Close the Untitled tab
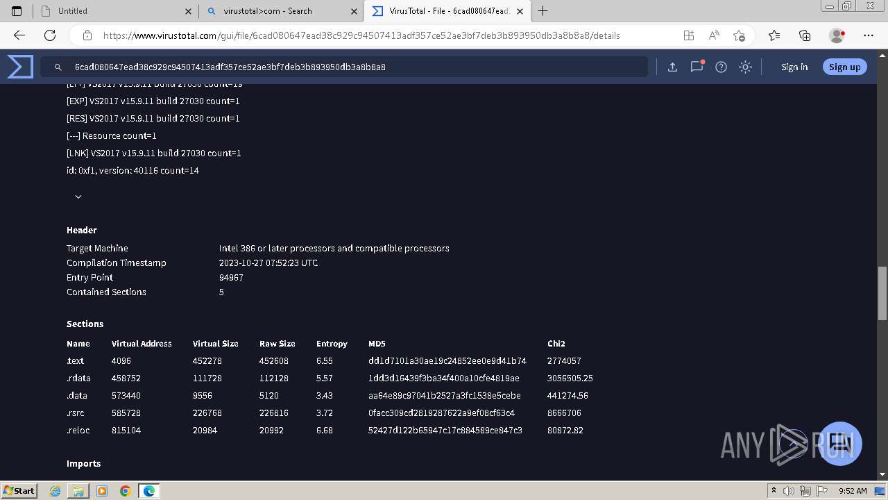This screenshot has width=888, height=500. click(189, 11)
